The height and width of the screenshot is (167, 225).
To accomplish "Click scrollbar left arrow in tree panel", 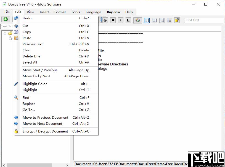I will pyautogui.click(x=4, y=165).
